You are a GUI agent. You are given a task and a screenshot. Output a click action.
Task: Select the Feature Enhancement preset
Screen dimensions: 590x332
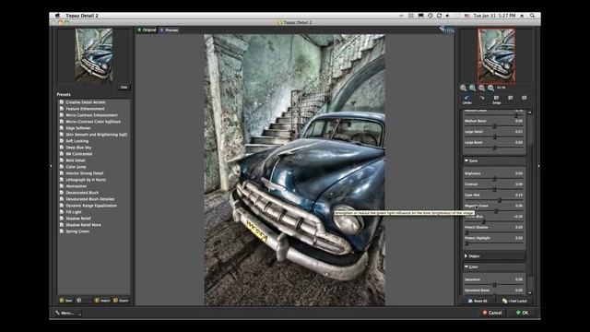click(85, 109)
